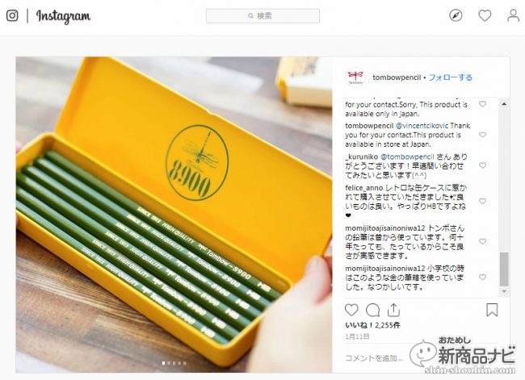525x380 pixels.
Task: Open the @vincentcikovic mention link
Action: click(422, 126)
